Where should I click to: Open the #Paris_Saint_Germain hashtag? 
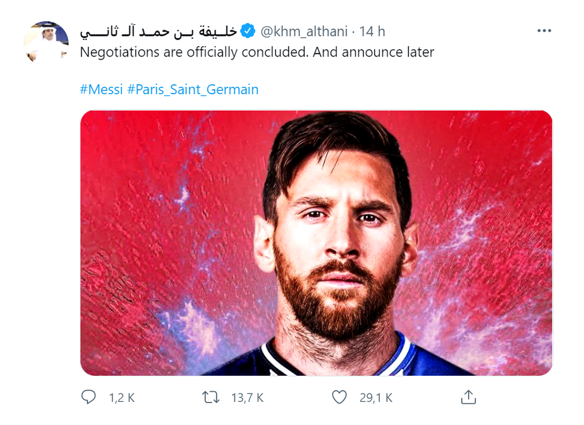[193, 90]
